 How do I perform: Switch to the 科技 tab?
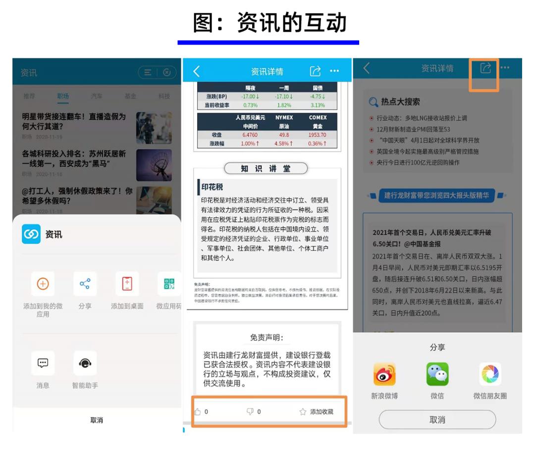(x=163, y=96)
